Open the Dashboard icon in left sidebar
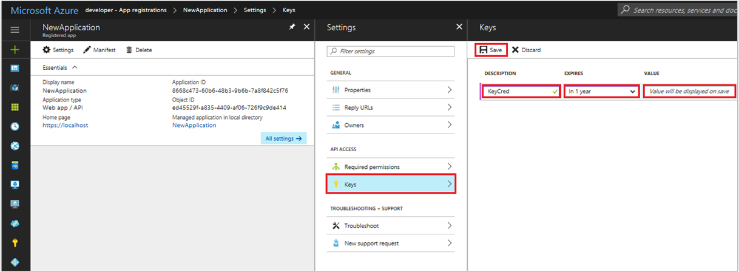Viewport: 739px width, 272px height. click(x=15, y=69)
